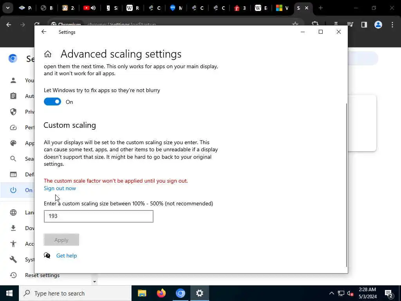Open the Chrome three-dot menu
The image size is (401, 301).
pos(392,25)
